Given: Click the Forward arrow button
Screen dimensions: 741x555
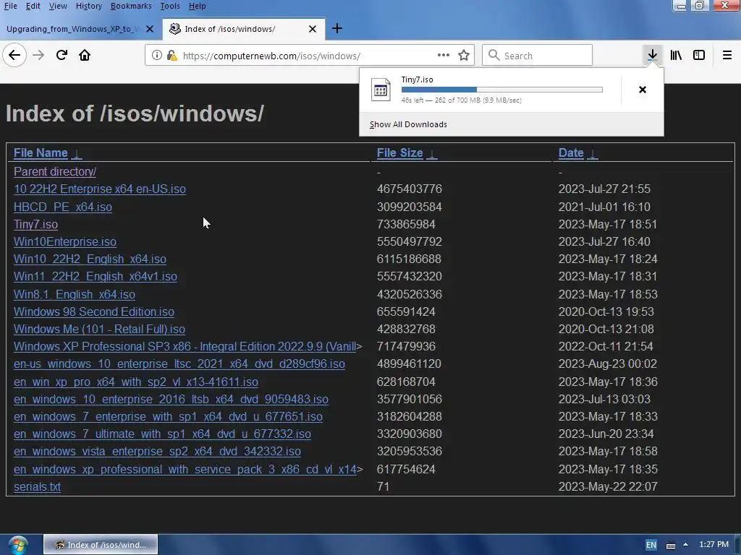Looking at the screenshot, I should (38, 55).
